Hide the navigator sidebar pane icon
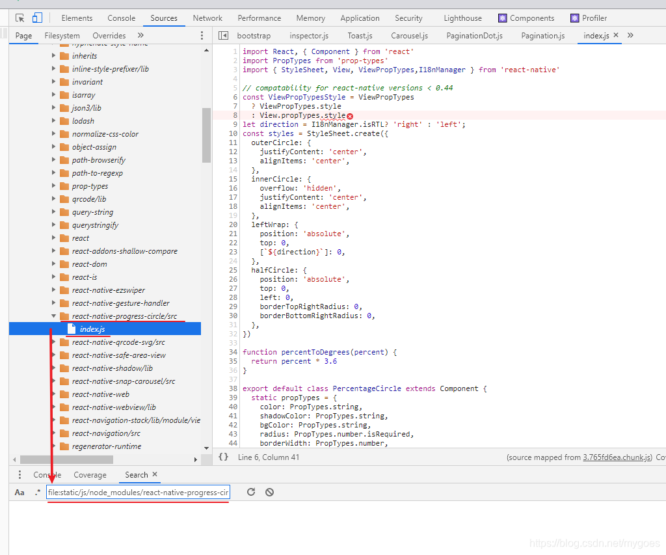Screen dimensions: 666x555 click(224, 36)
